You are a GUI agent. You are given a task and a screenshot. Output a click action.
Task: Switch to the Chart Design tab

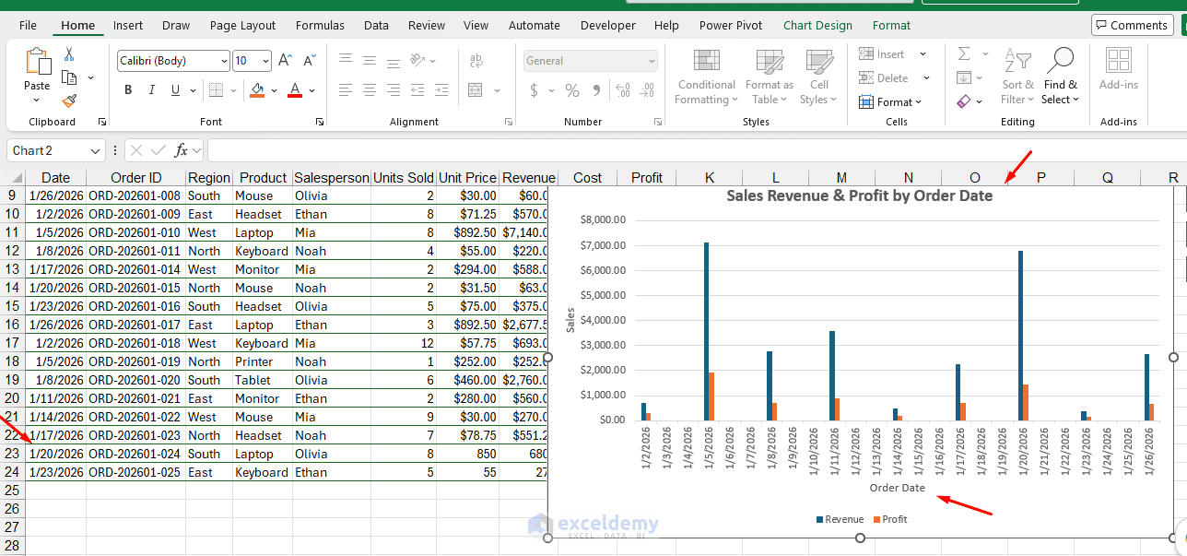(x=817, y=26)
